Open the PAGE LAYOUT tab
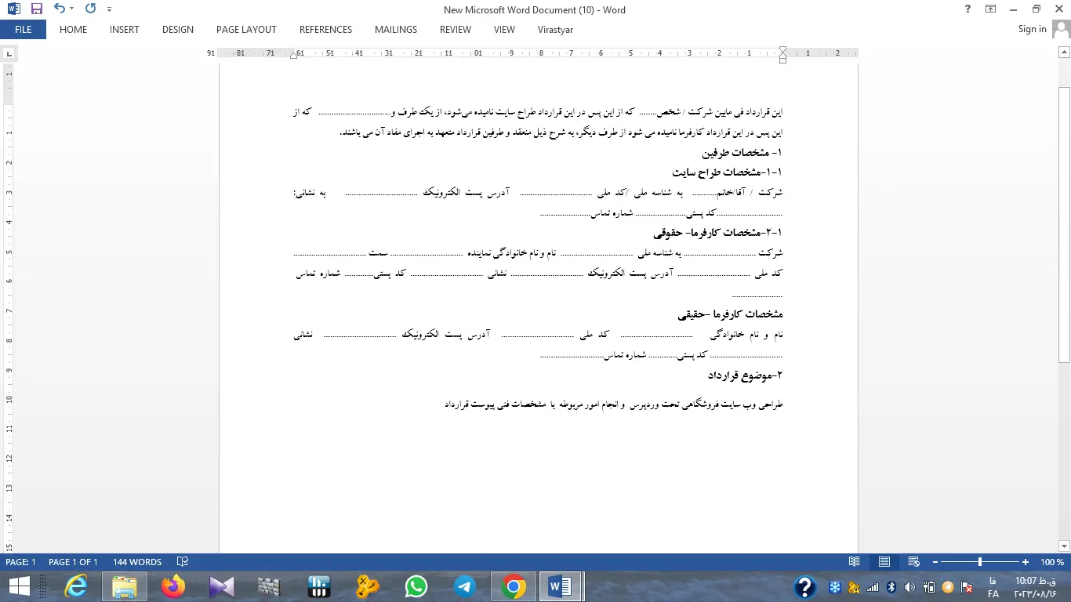Image resolution: width=1071 pixels, height=602 pixels. tap(246, 30)
